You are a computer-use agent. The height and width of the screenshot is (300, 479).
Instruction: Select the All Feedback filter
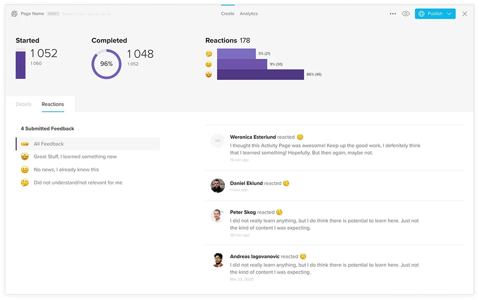(x=50, y=144)
